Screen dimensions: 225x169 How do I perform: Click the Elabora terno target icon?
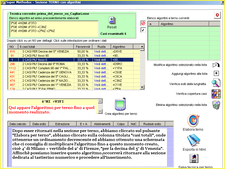point(193,120)
